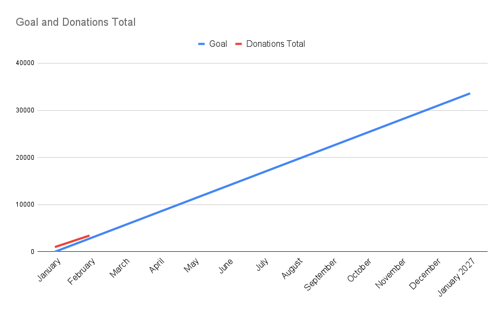Select the February x-axis label
Screen dimensions: 503x311
83,270
